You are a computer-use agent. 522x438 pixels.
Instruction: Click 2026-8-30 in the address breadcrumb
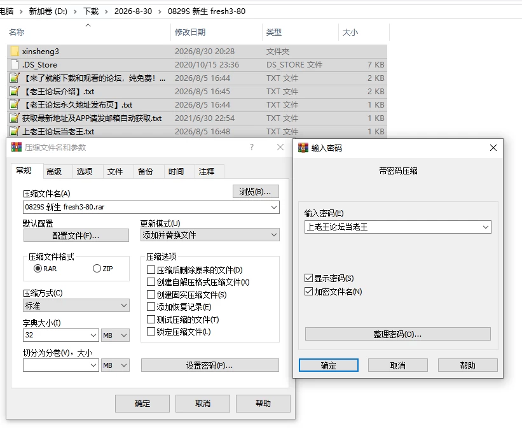pyautogui.click(x=133, y=11)
